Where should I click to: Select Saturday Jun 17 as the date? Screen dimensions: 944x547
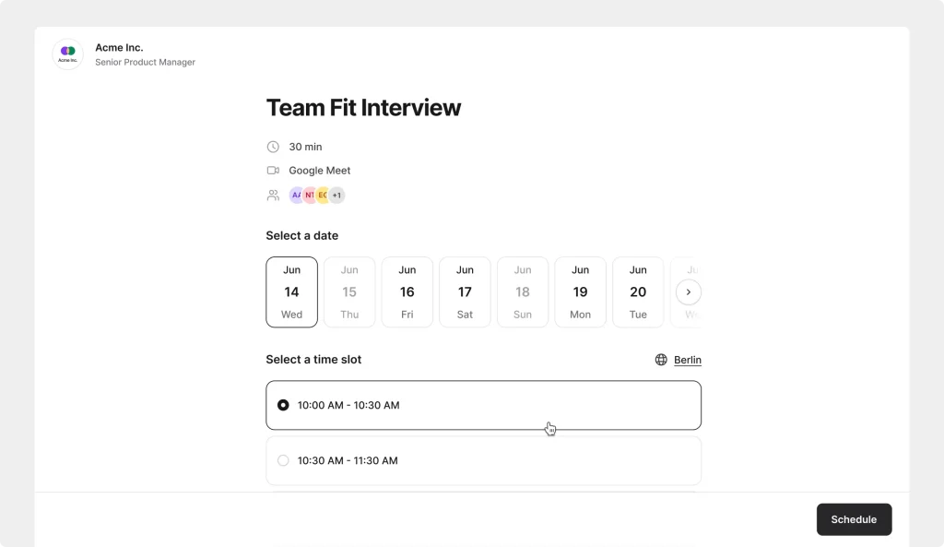pyautogui.click(x=465, y=291)
